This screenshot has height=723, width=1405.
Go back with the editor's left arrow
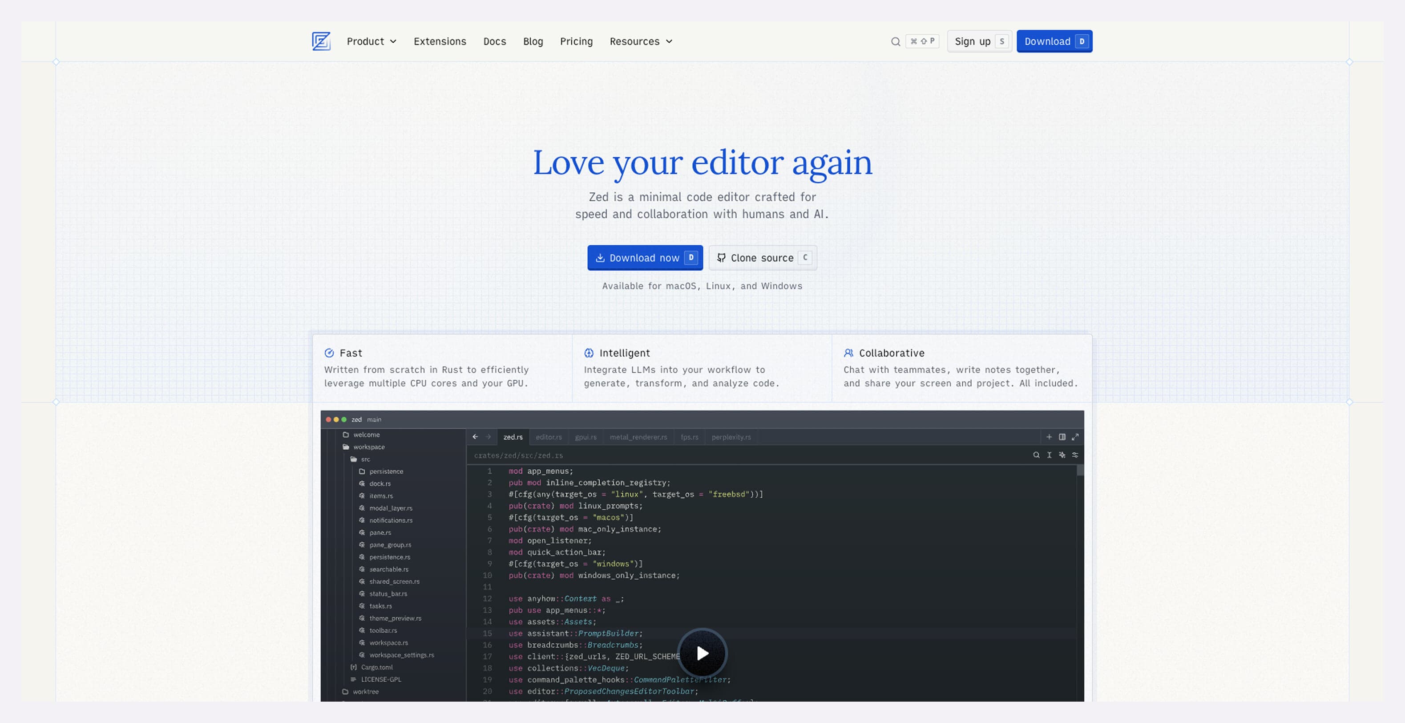coord(475,437)
